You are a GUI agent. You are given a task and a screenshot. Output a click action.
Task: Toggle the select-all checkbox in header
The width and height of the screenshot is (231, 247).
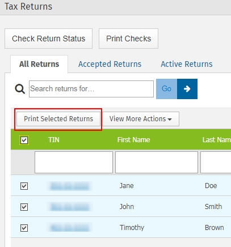tap(24, 140)
